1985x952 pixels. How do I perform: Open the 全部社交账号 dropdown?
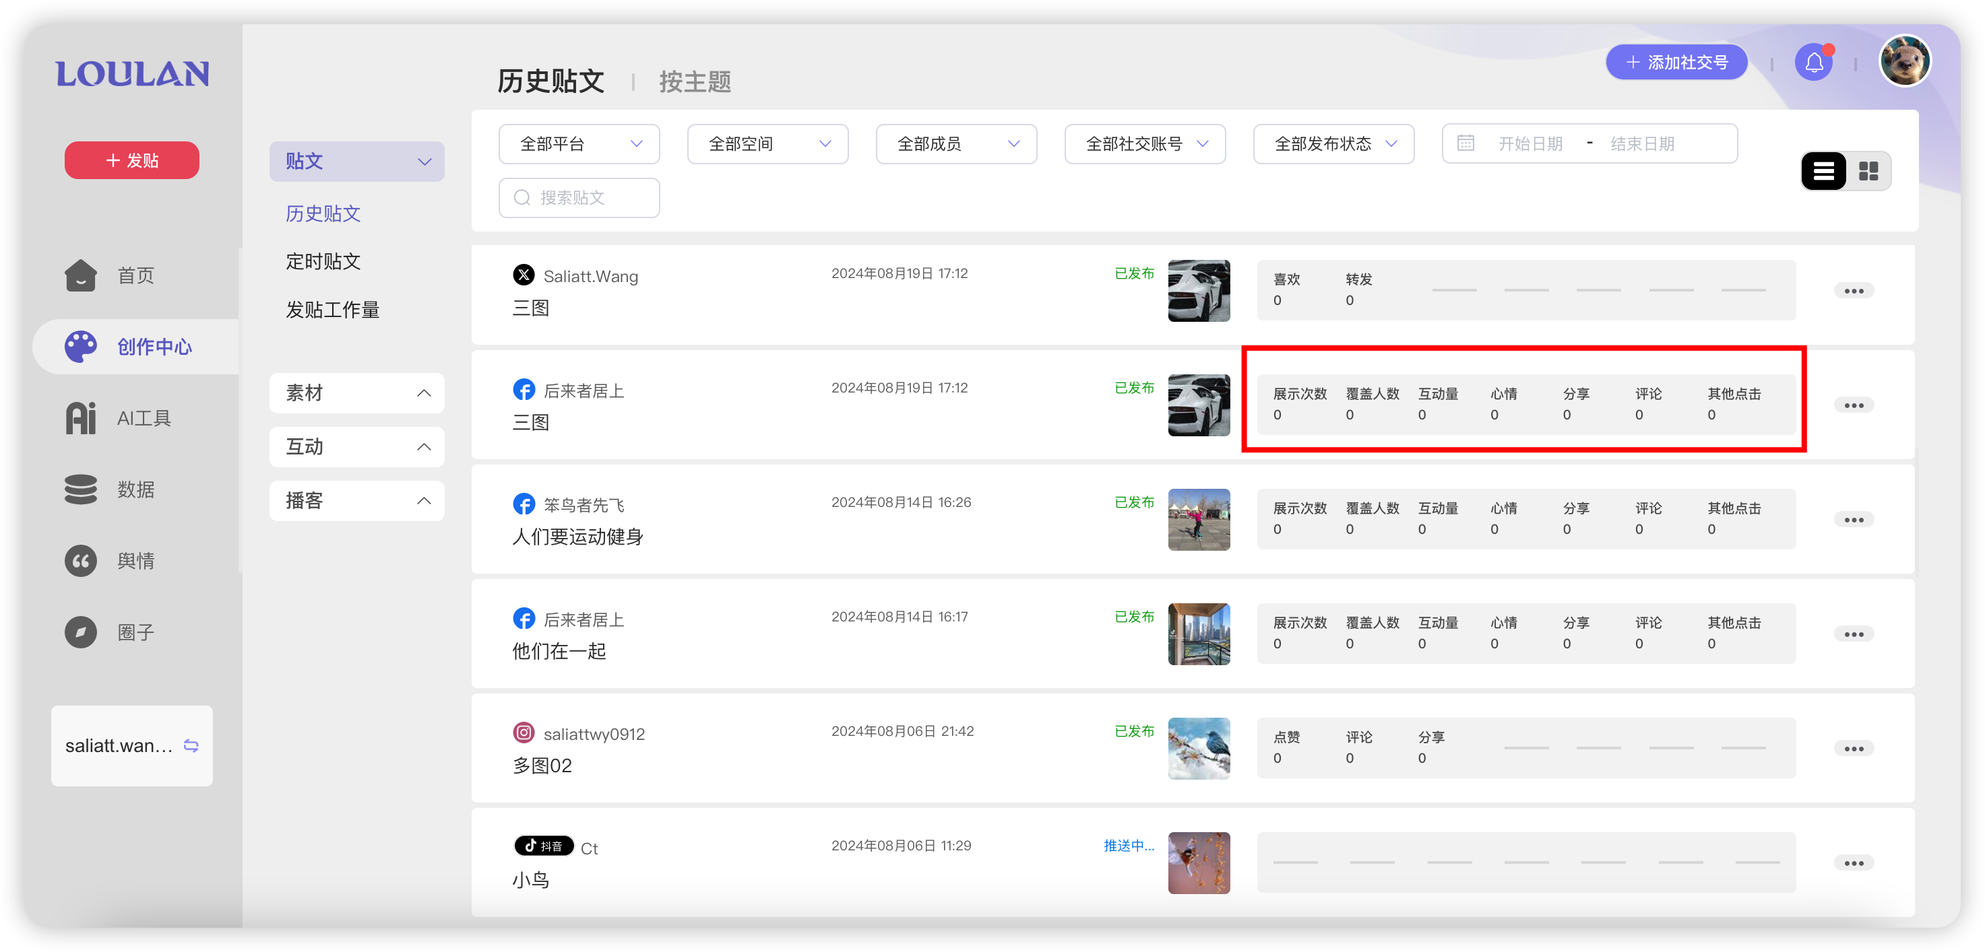click(x=1145, y=144)
